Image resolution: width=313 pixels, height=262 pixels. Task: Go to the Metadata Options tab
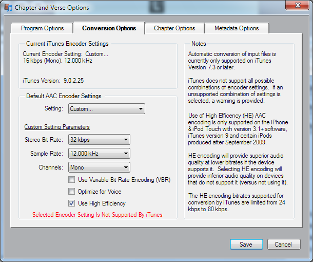click(237, 28)
